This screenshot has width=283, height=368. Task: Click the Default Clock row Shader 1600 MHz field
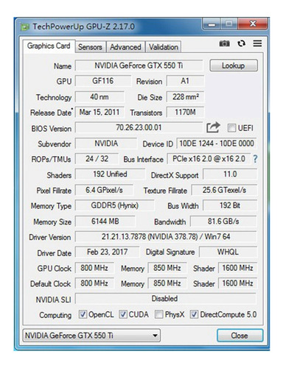(237, 283)
